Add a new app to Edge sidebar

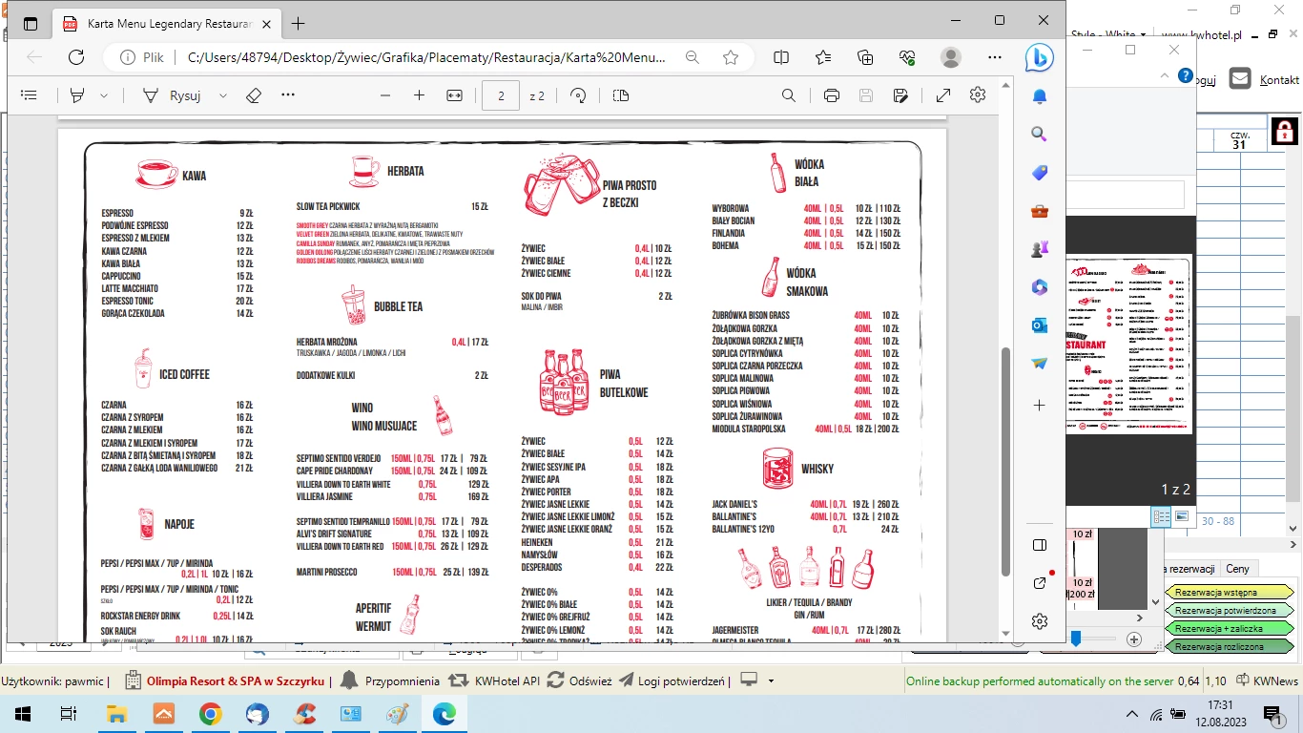coord(1040,405)
